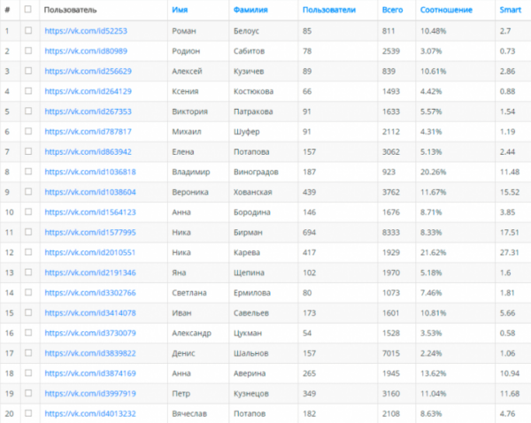Follow the vk.com/id264129 link
This screenshot has height=423, width=531.
click(x=88, y=91)
